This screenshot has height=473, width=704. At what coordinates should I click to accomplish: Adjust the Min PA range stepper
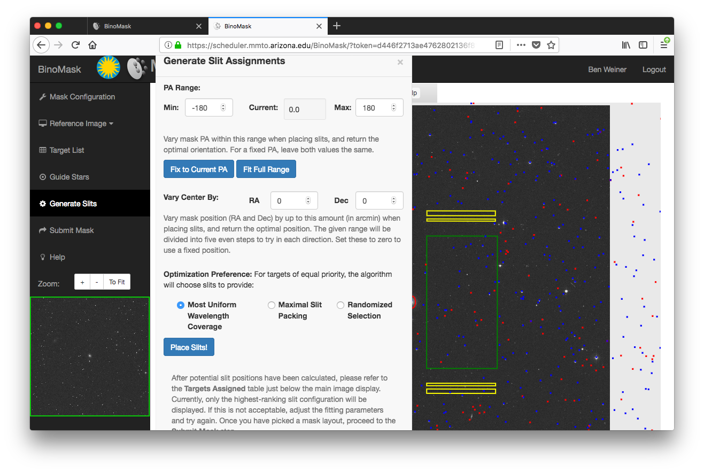223,107
